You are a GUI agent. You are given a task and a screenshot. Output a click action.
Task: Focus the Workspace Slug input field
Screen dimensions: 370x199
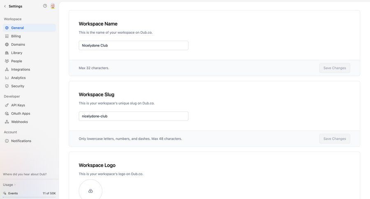(x=134, y=116)
